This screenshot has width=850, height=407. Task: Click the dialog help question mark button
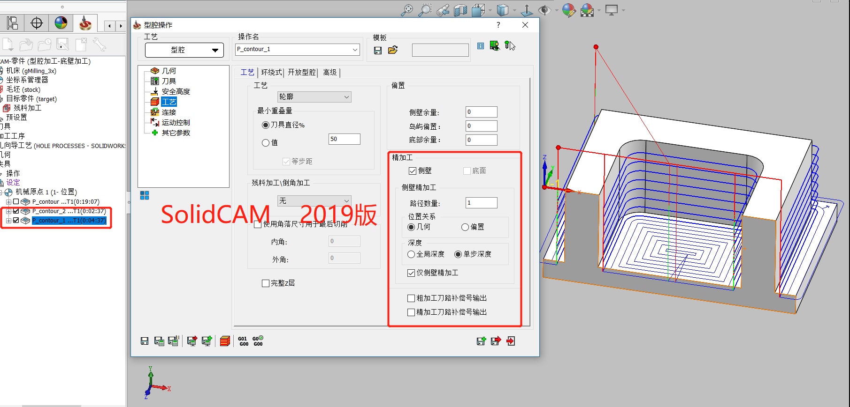click(498, 25)
